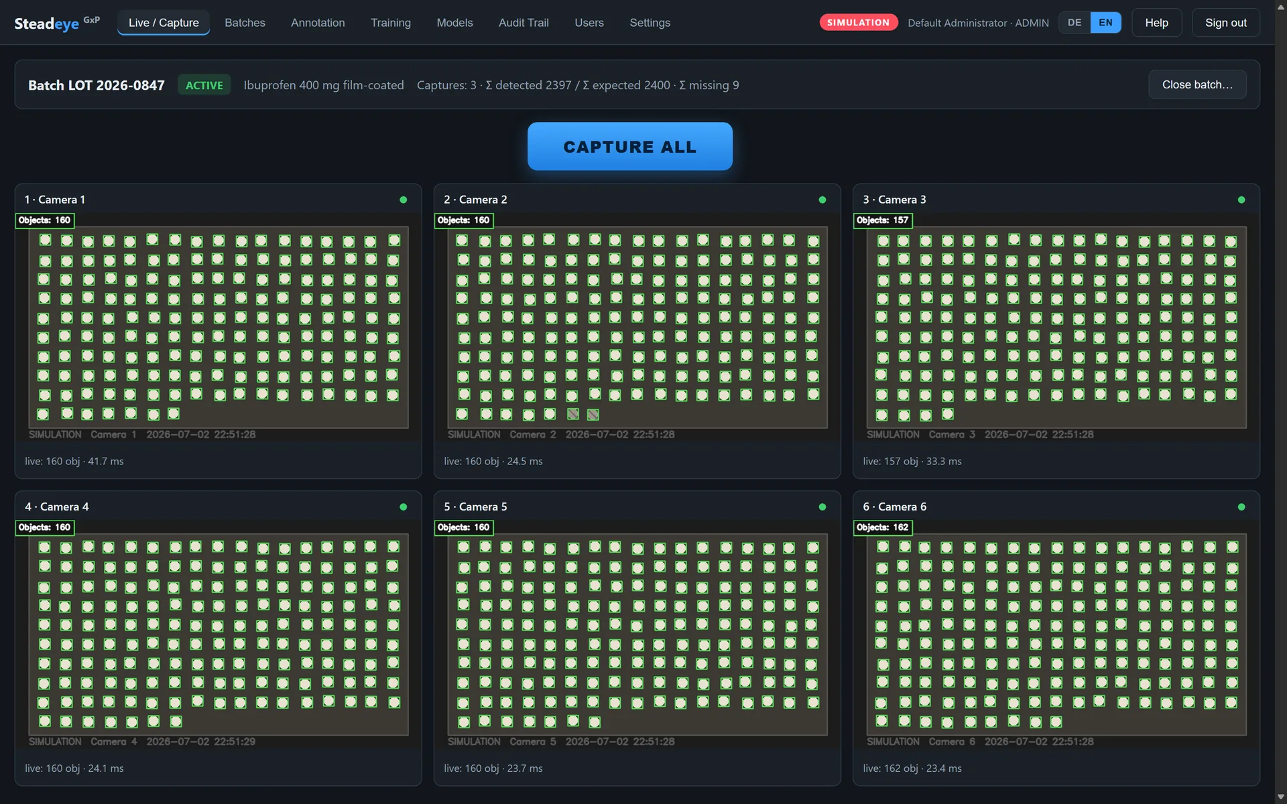Open the Camera 1 live image

[219, 328]
